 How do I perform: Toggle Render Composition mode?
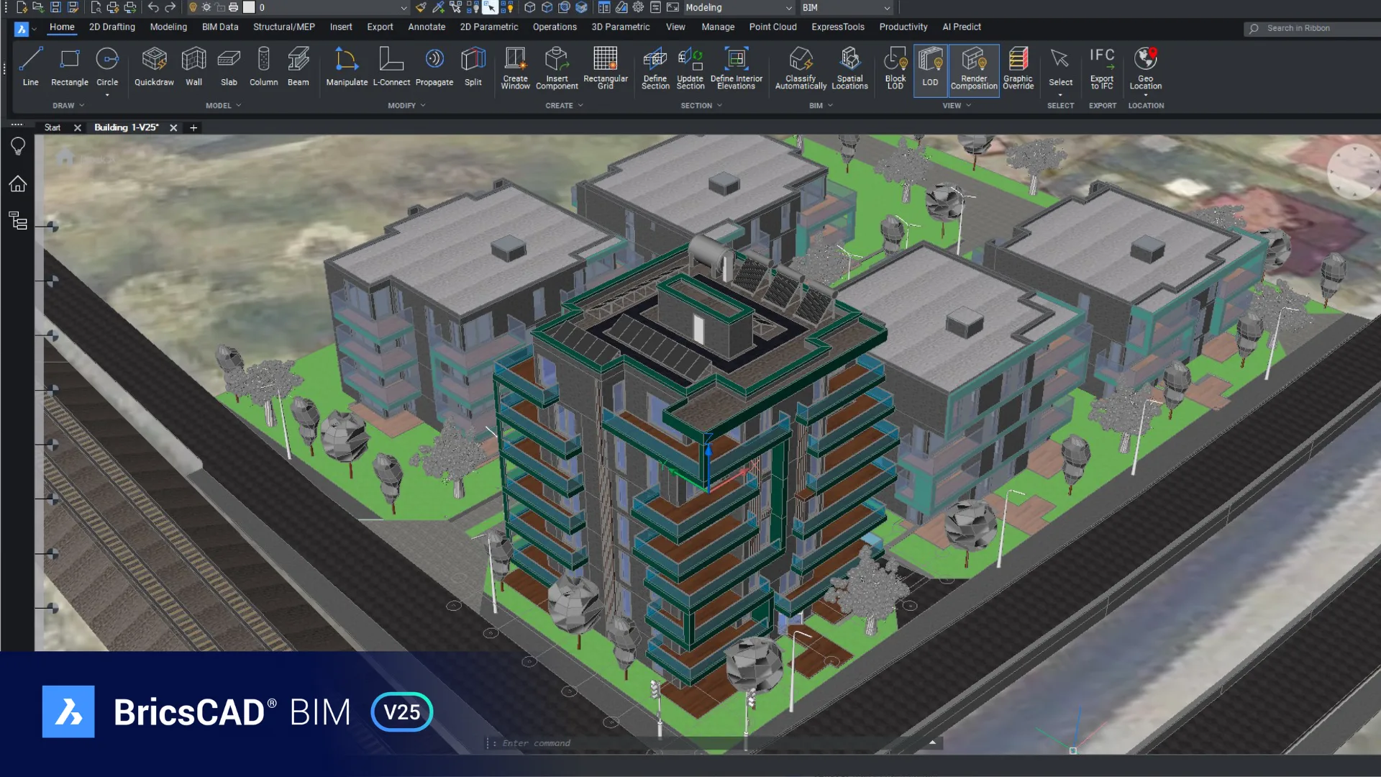coord(974,70)
